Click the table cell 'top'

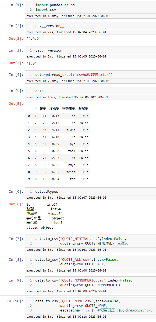pyautogui.click(x=72, y=179)
